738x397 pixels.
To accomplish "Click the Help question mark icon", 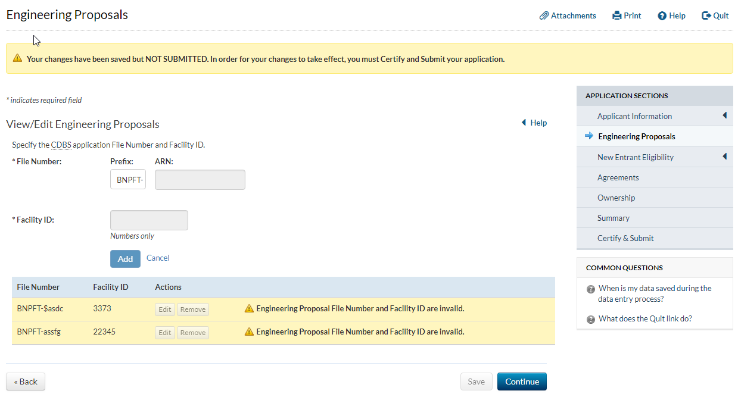I will click(662, 16).
